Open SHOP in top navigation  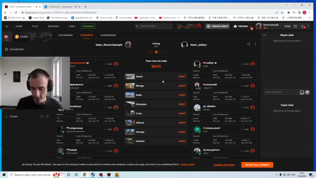click(x=72, y=26)
